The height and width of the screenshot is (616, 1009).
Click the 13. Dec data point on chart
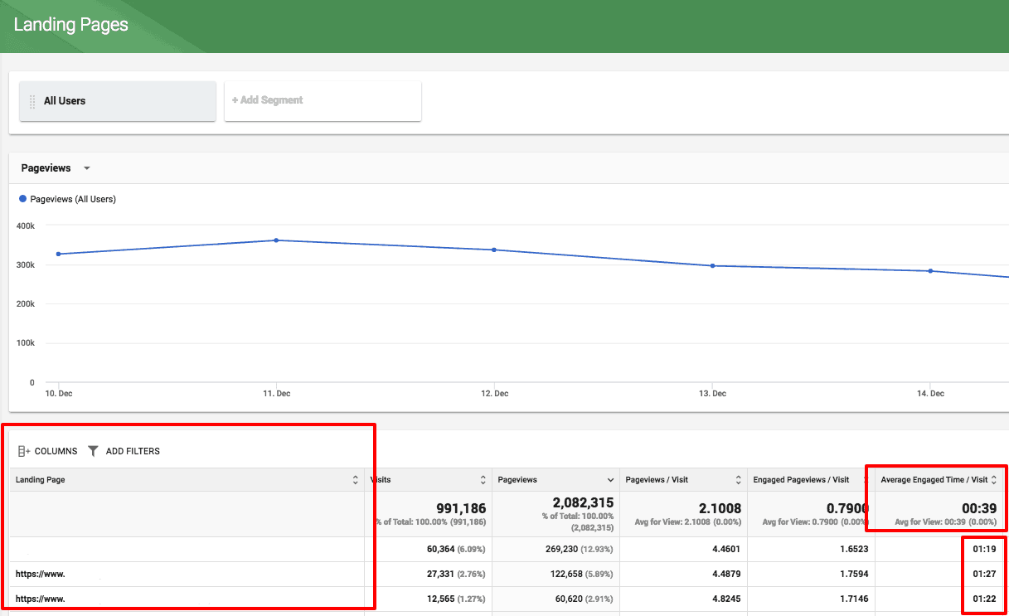(x=712, y=266)
